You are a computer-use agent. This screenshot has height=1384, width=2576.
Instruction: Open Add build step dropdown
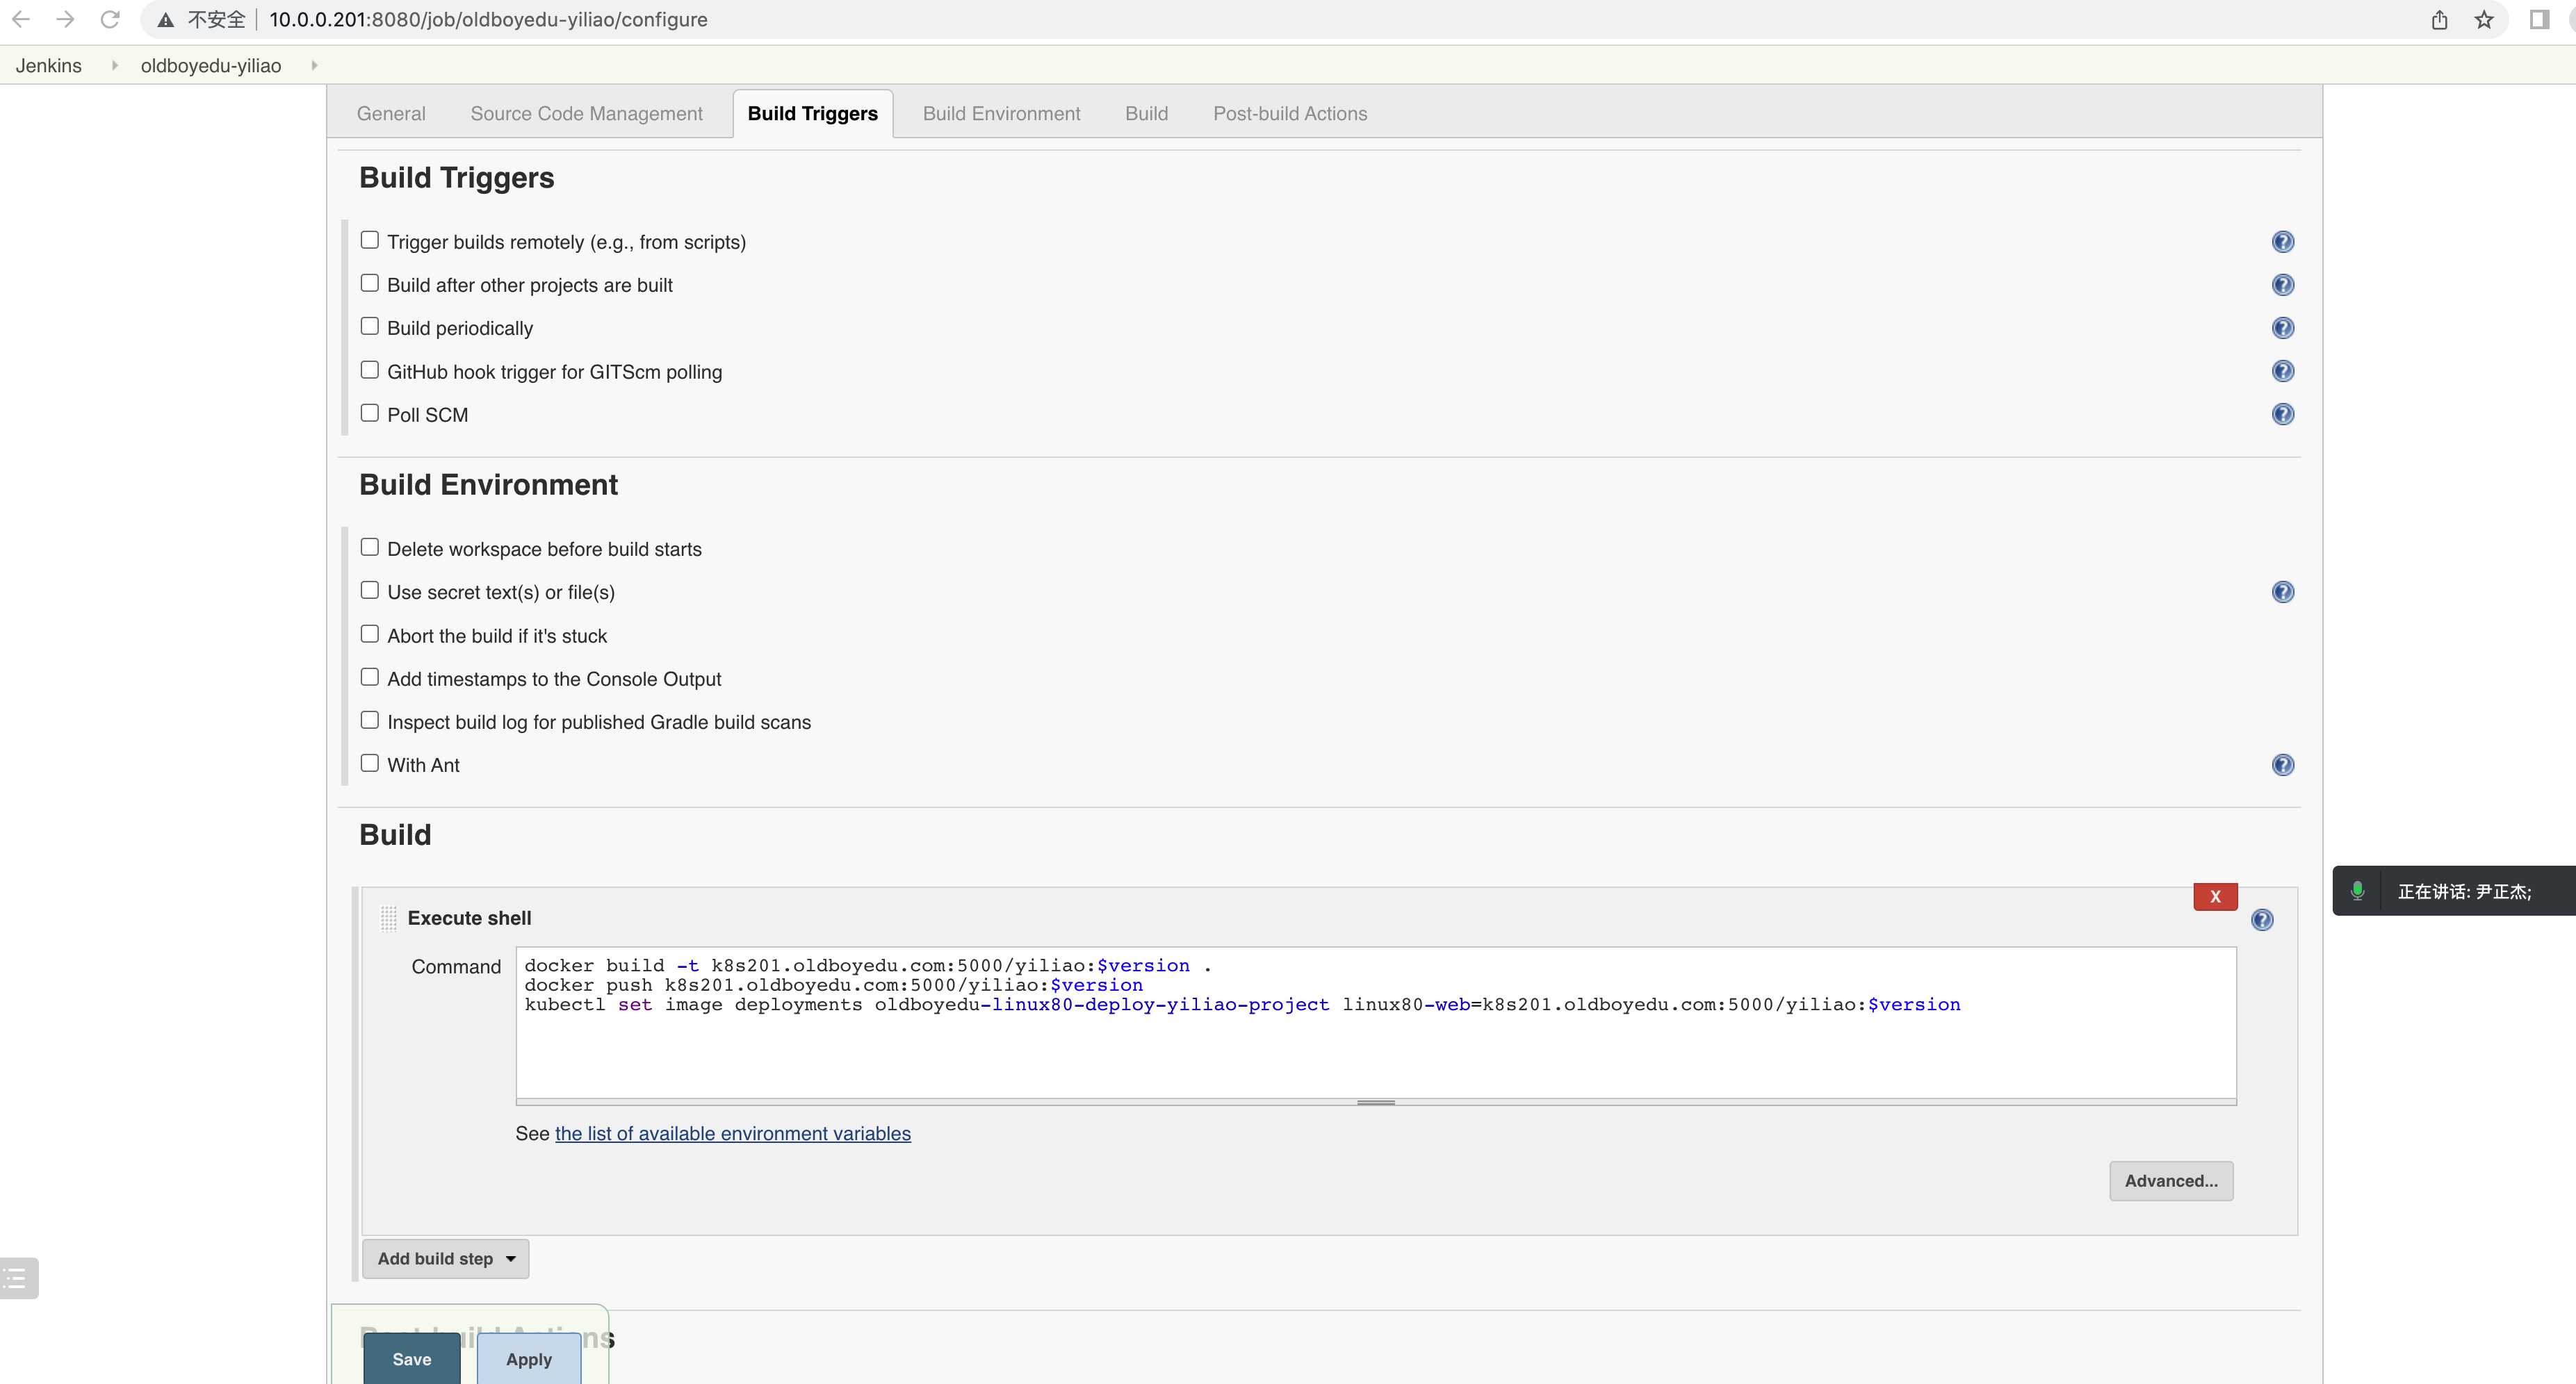coord(445,1258)
